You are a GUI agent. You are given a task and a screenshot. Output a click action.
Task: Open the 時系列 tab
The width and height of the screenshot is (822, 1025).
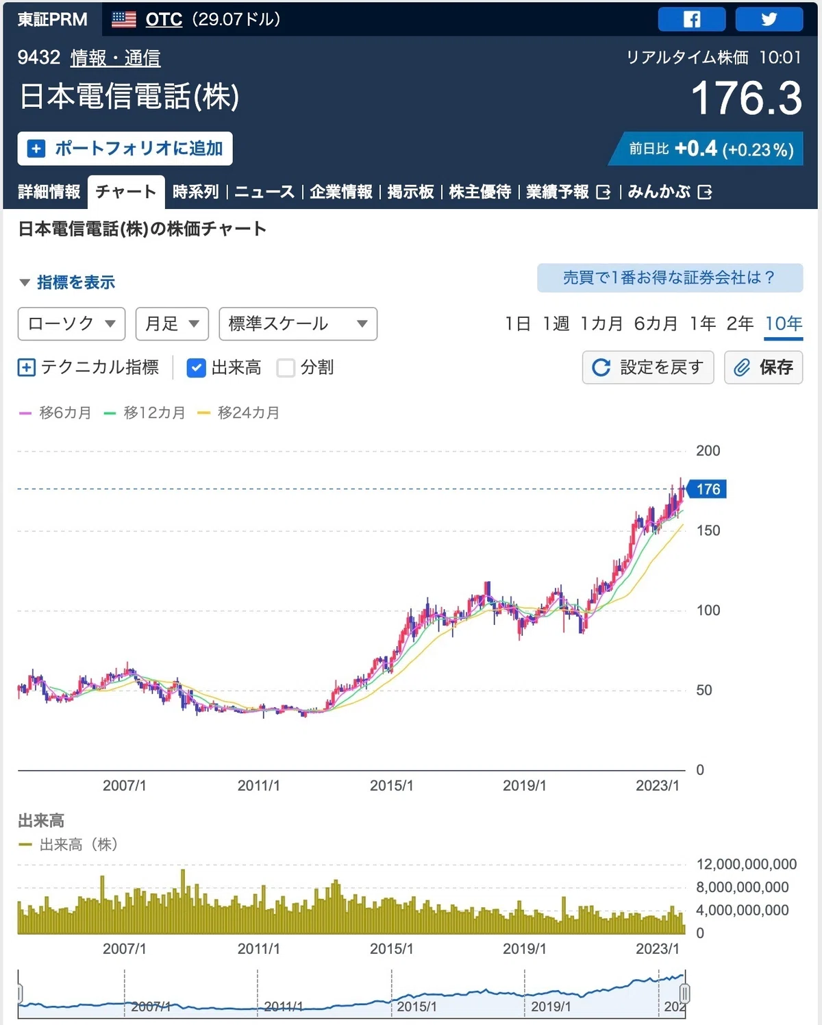tap(196, 192)
